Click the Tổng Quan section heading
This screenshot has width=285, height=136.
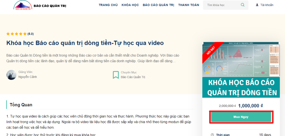21,105
